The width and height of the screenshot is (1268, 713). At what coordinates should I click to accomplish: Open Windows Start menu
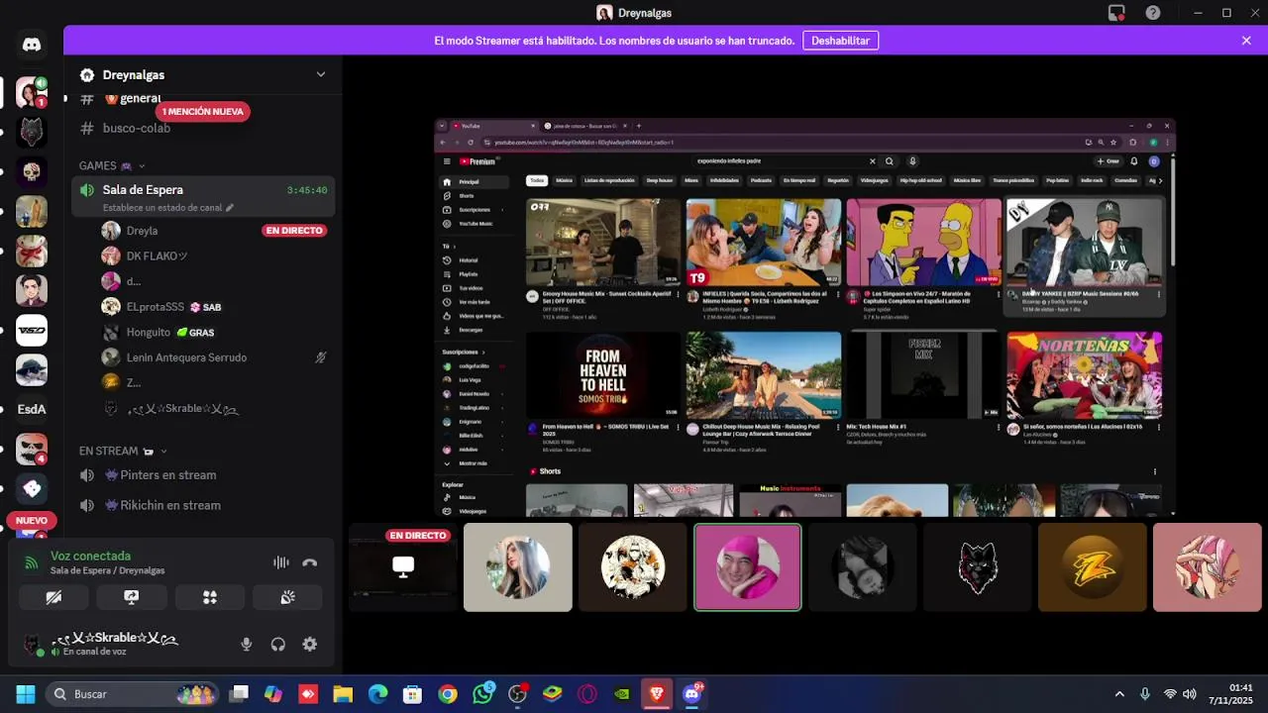[x=26, y=694]
